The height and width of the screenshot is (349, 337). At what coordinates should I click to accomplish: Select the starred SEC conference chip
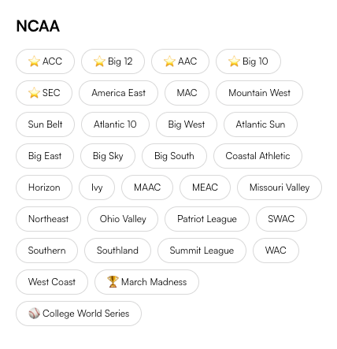pos(44,93)
